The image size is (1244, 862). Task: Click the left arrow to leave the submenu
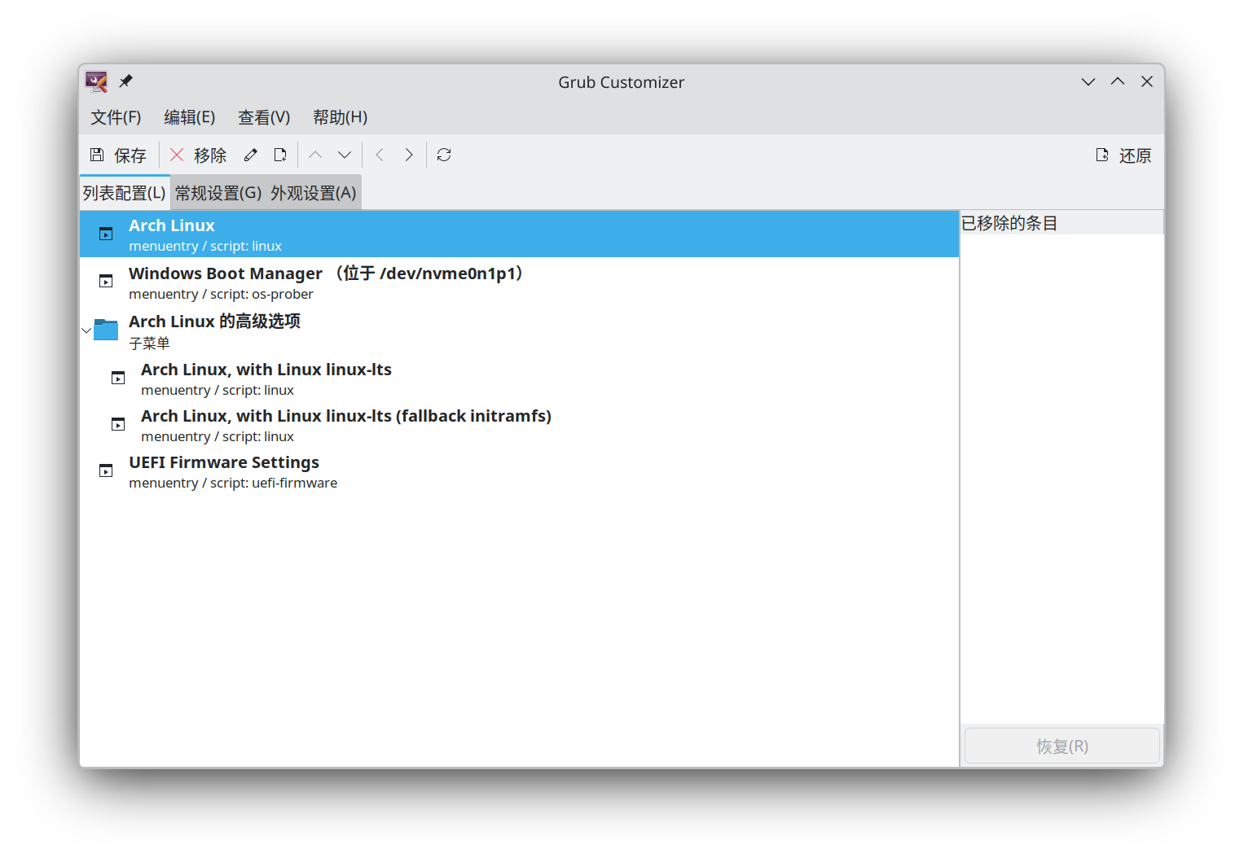pyautogui.click(x=380, y=155)
